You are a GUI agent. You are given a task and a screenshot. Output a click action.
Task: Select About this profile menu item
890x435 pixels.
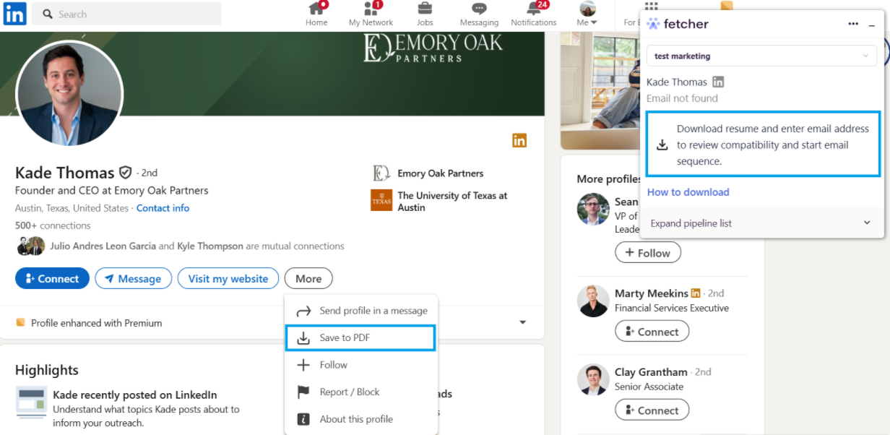point(361,419)
